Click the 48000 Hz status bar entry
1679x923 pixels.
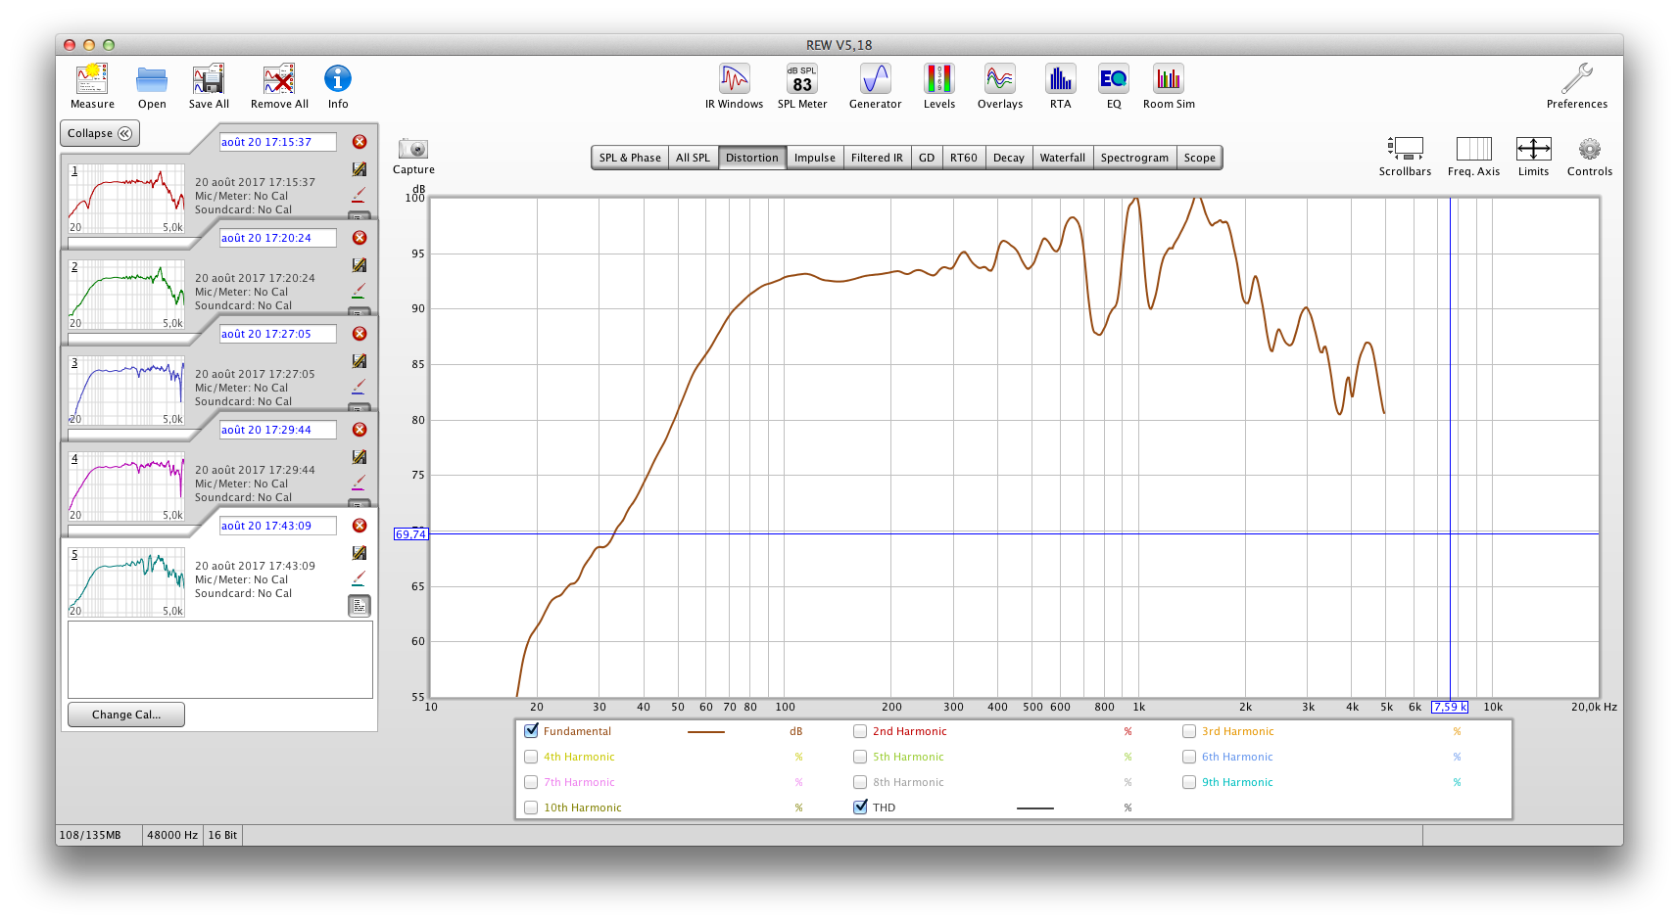172,835
